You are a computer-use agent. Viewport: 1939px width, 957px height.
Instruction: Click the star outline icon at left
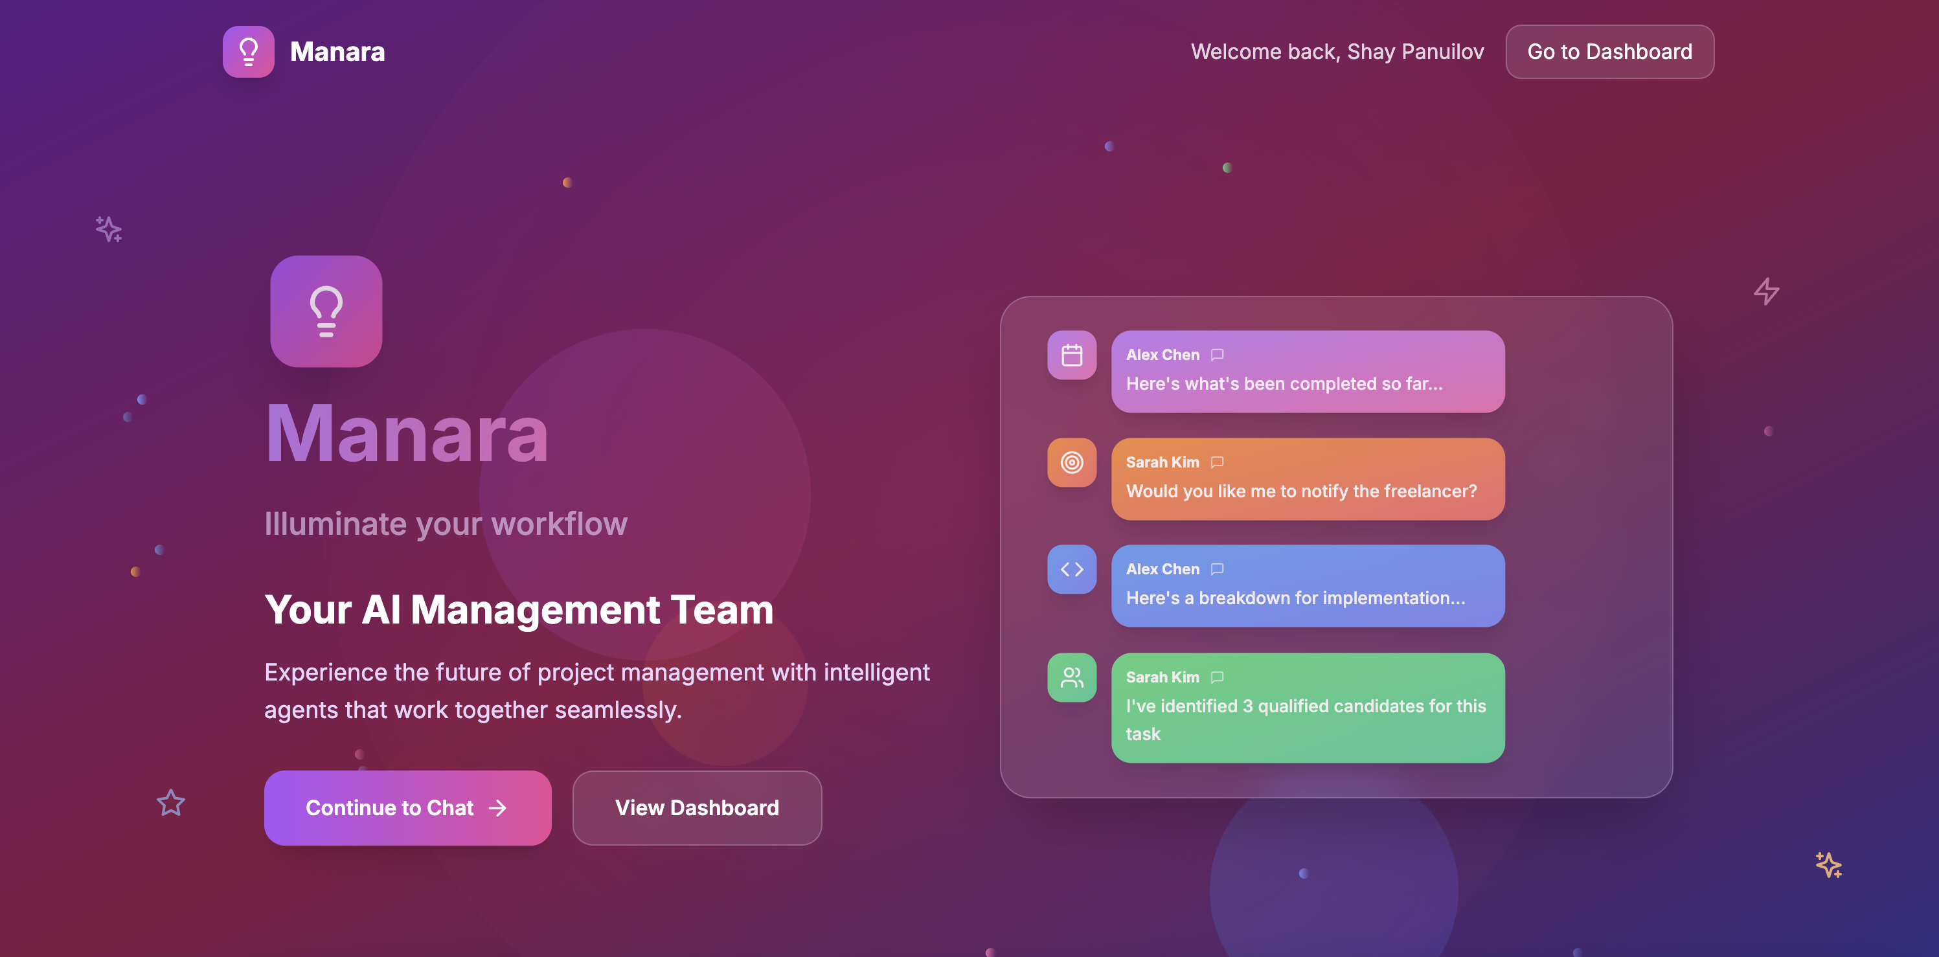point(171,803)
